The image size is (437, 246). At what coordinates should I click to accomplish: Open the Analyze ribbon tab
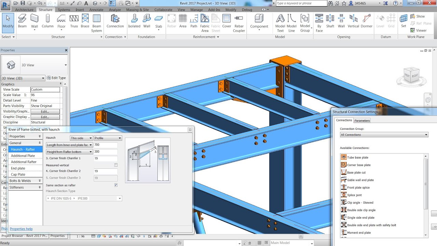coord(115,10)
